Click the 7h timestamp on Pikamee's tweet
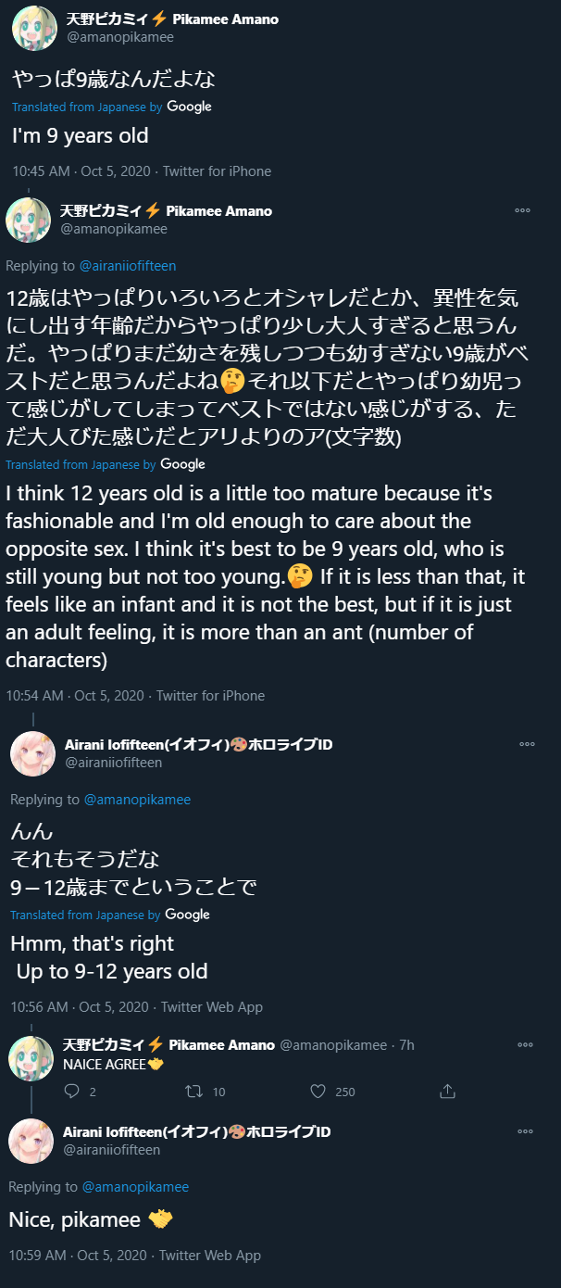This screenshot has height=1288, width=561. pos(406,1045)
